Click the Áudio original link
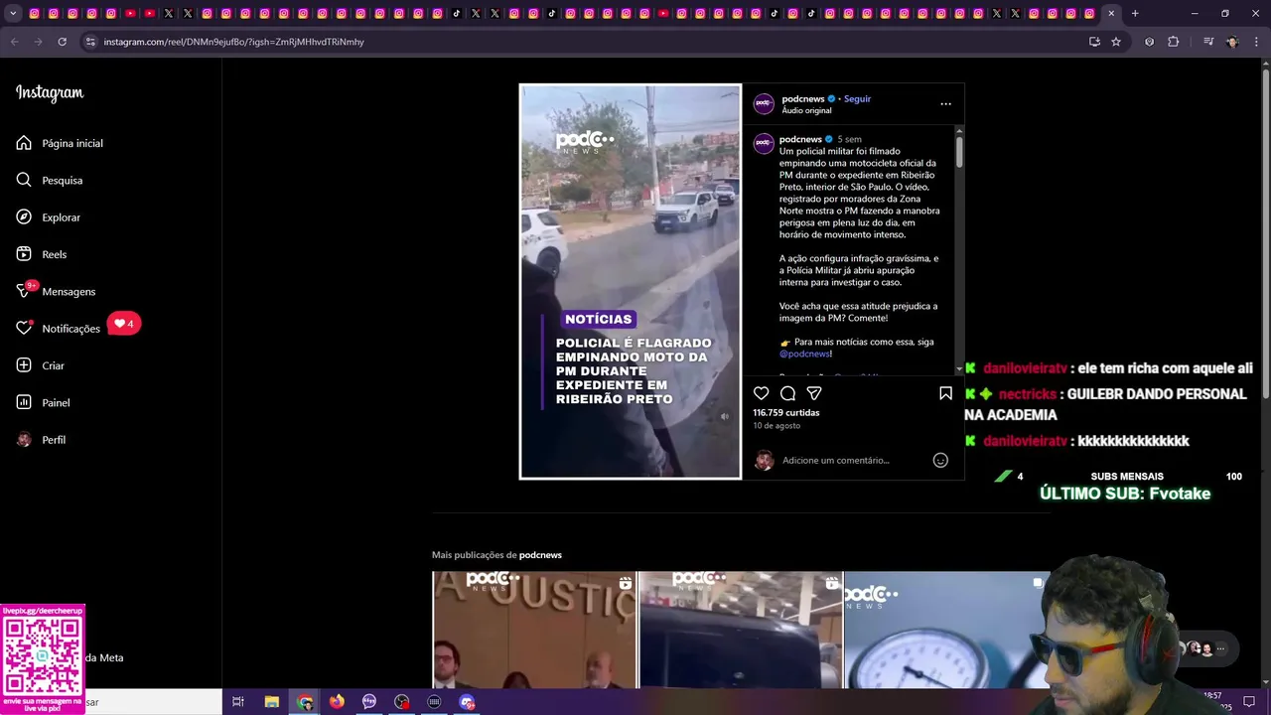Viewport: 1271px width, 715px height. [806, 110]
